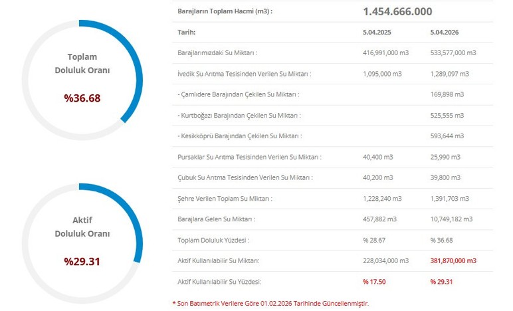Click the 5.04.2026 date column header
The width and height of the screenshot is (513, 311).
[x=443, y=31]
